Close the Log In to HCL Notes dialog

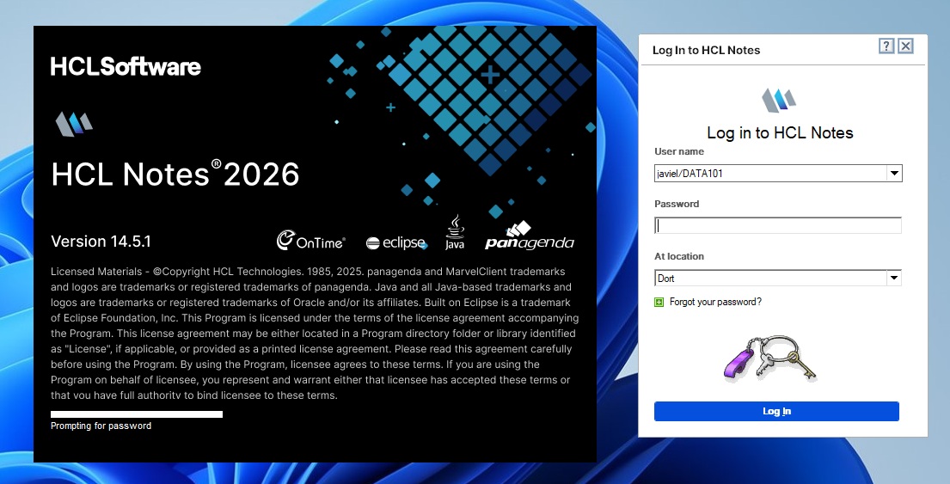[905, 46]
